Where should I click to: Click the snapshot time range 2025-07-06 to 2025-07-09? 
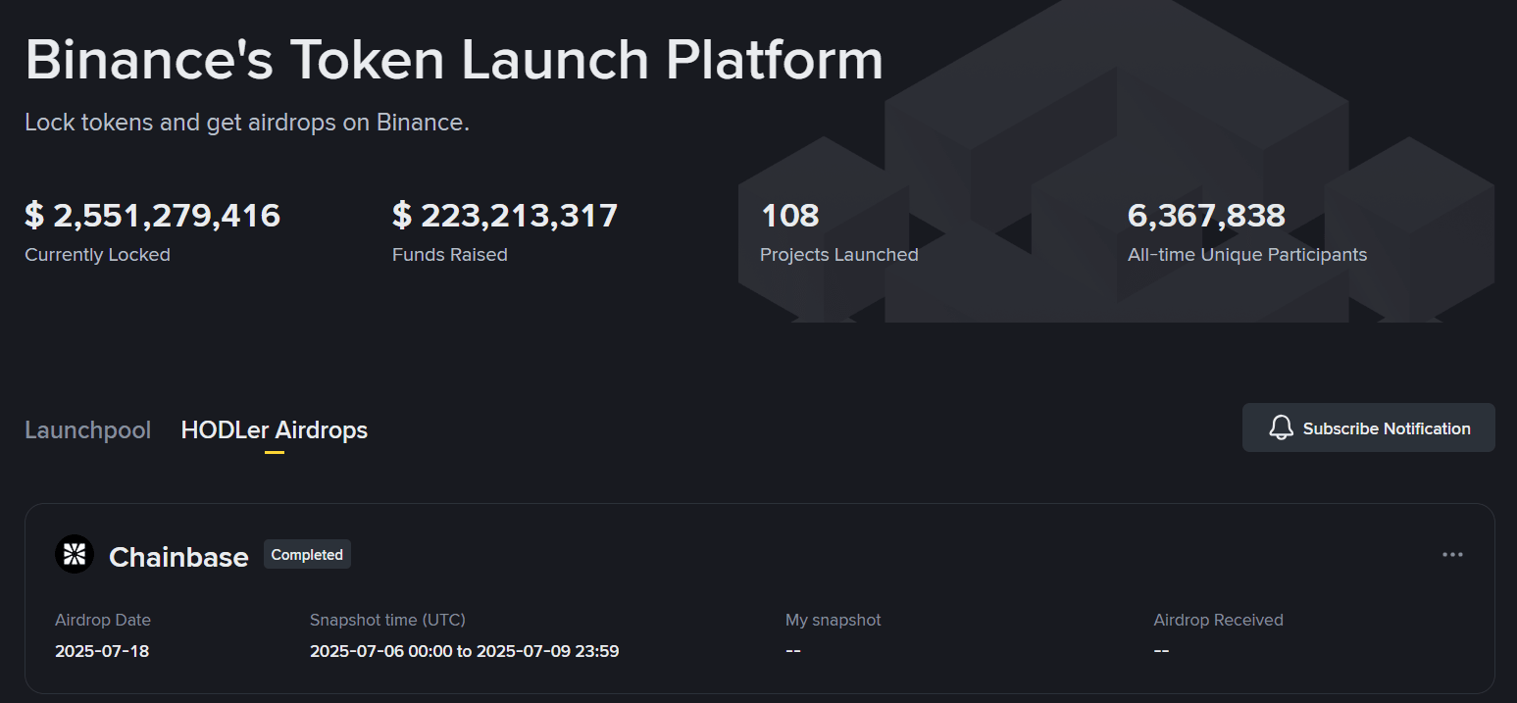(x=464, y=651)
